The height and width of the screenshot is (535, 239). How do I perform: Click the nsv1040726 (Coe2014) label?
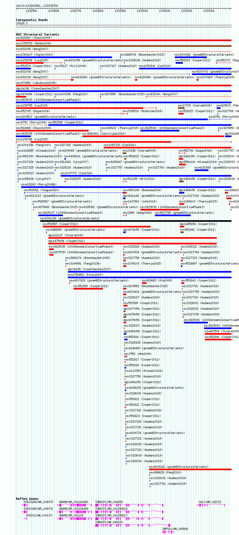tap(120, 145)
